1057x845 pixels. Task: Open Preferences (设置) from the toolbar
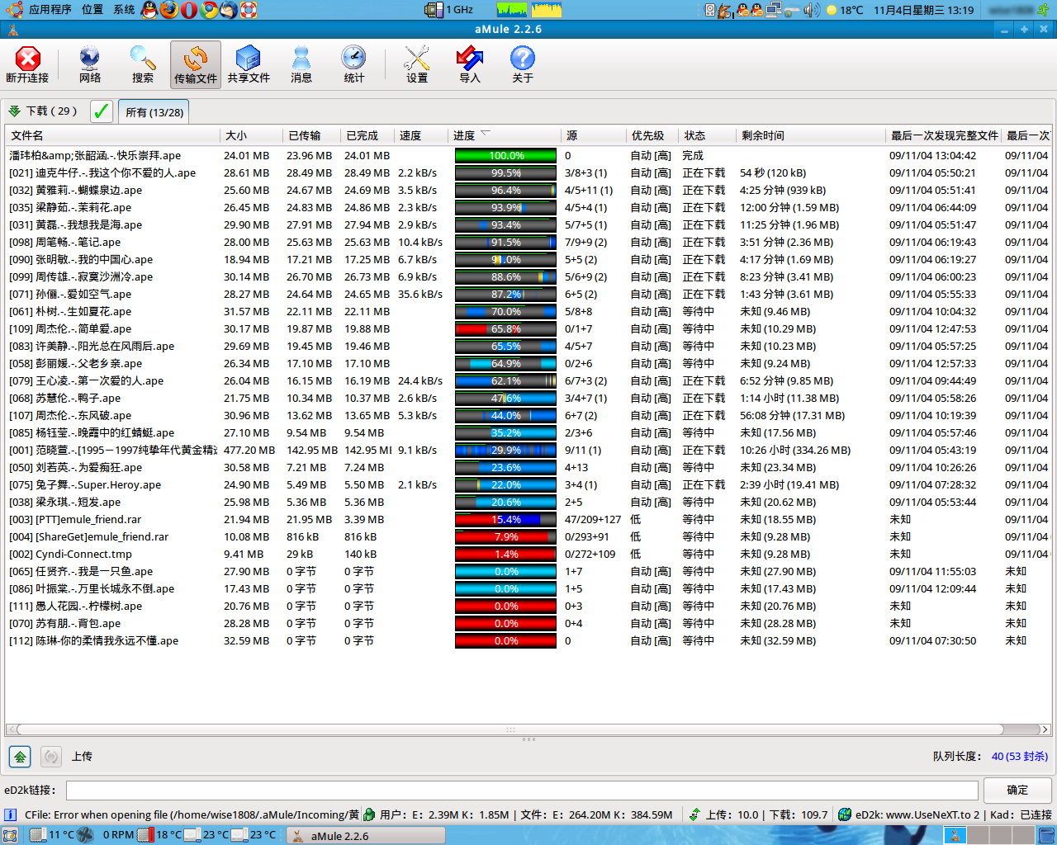417,64
